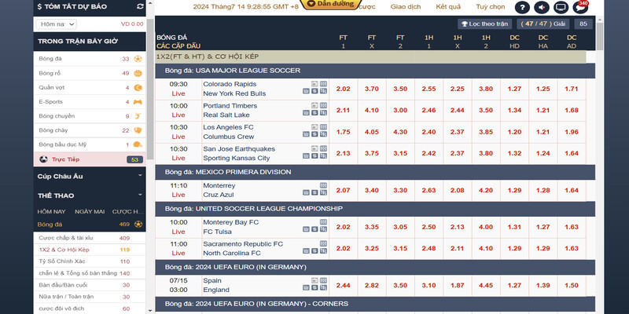
Task: Click the S icon for Sacramento Republic FC match
Action: pyautogui.click(x=314, y=251)
